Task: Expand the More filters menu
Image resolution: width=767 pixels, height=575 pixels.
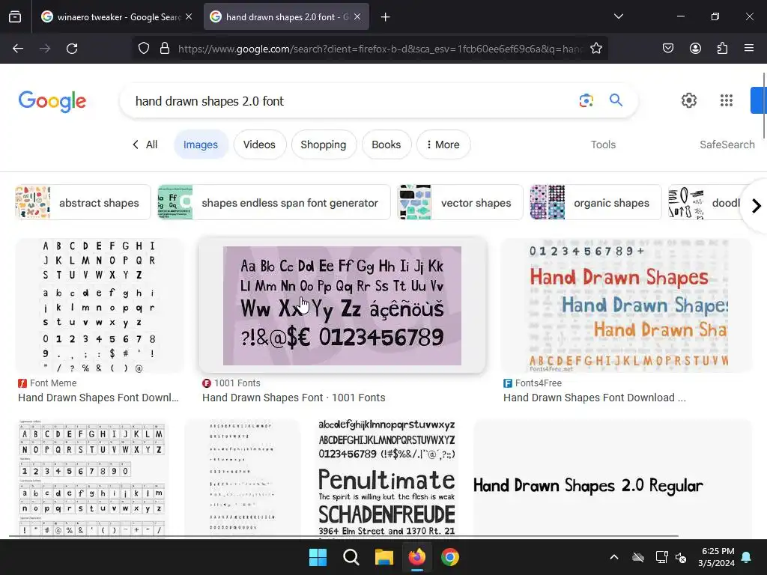Action: click(443, 144)
